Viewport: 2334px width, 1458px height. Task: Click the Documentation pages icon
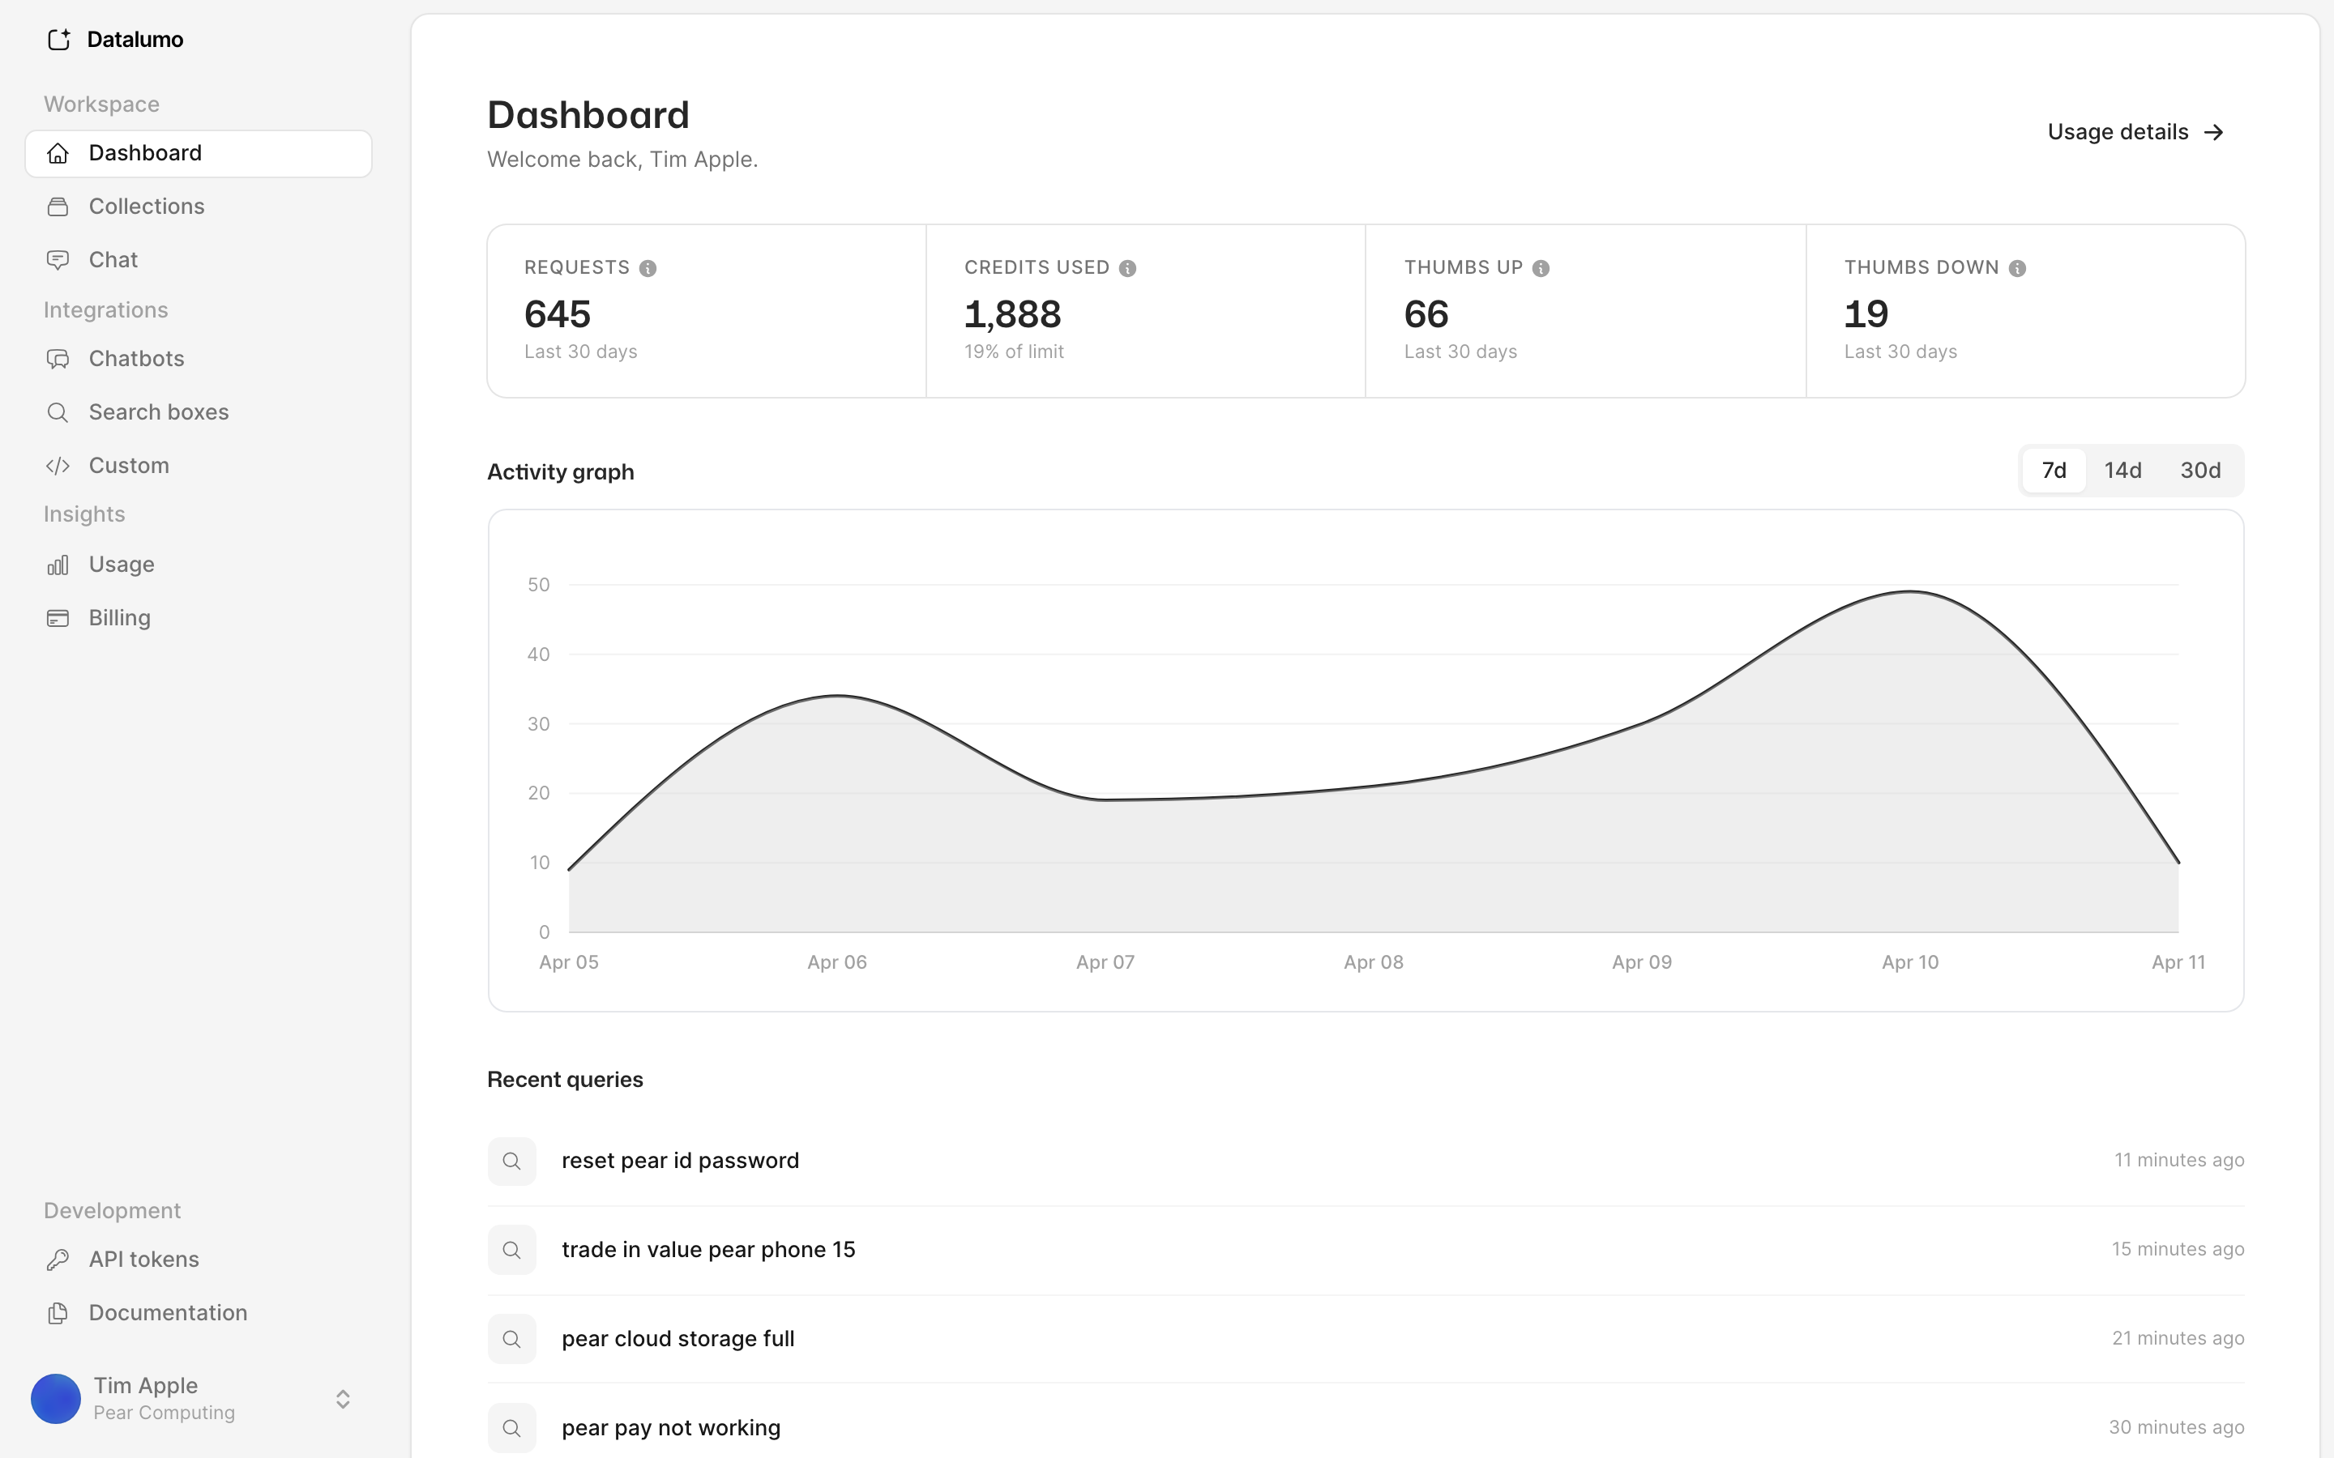pos(59,1312)
